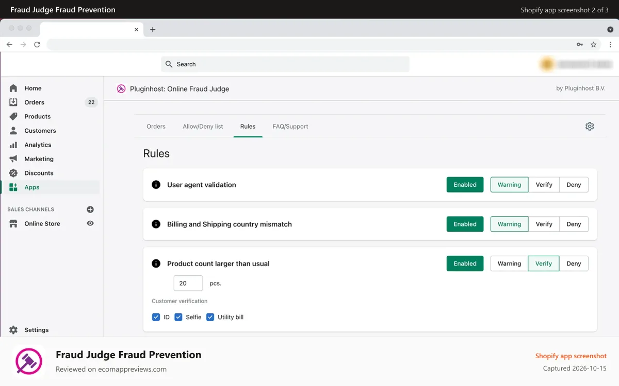Uncheck the ID verification checkbox
The width and height of the screenshot is (619, 386).
(156, 317)
